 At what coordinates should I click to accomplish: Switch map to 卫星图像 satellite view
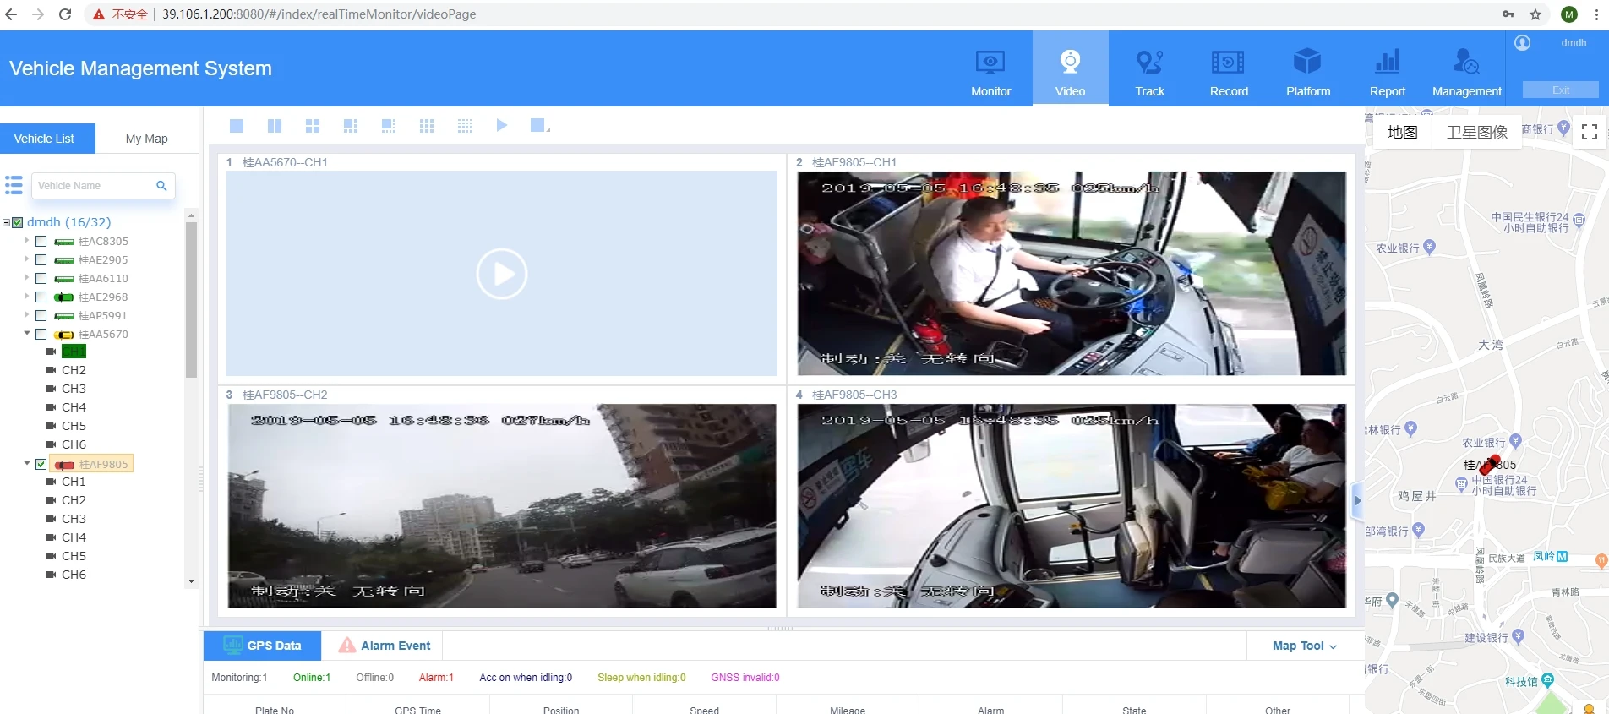point(1476,133)
